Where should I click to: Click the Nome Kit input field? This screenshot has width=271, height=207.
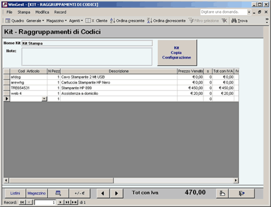(87, 43)
